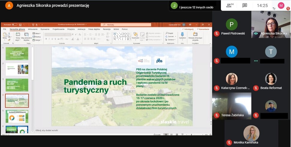Toggle Underline formatting button
The width and height of the screenshot is (291, 147).
52,39
